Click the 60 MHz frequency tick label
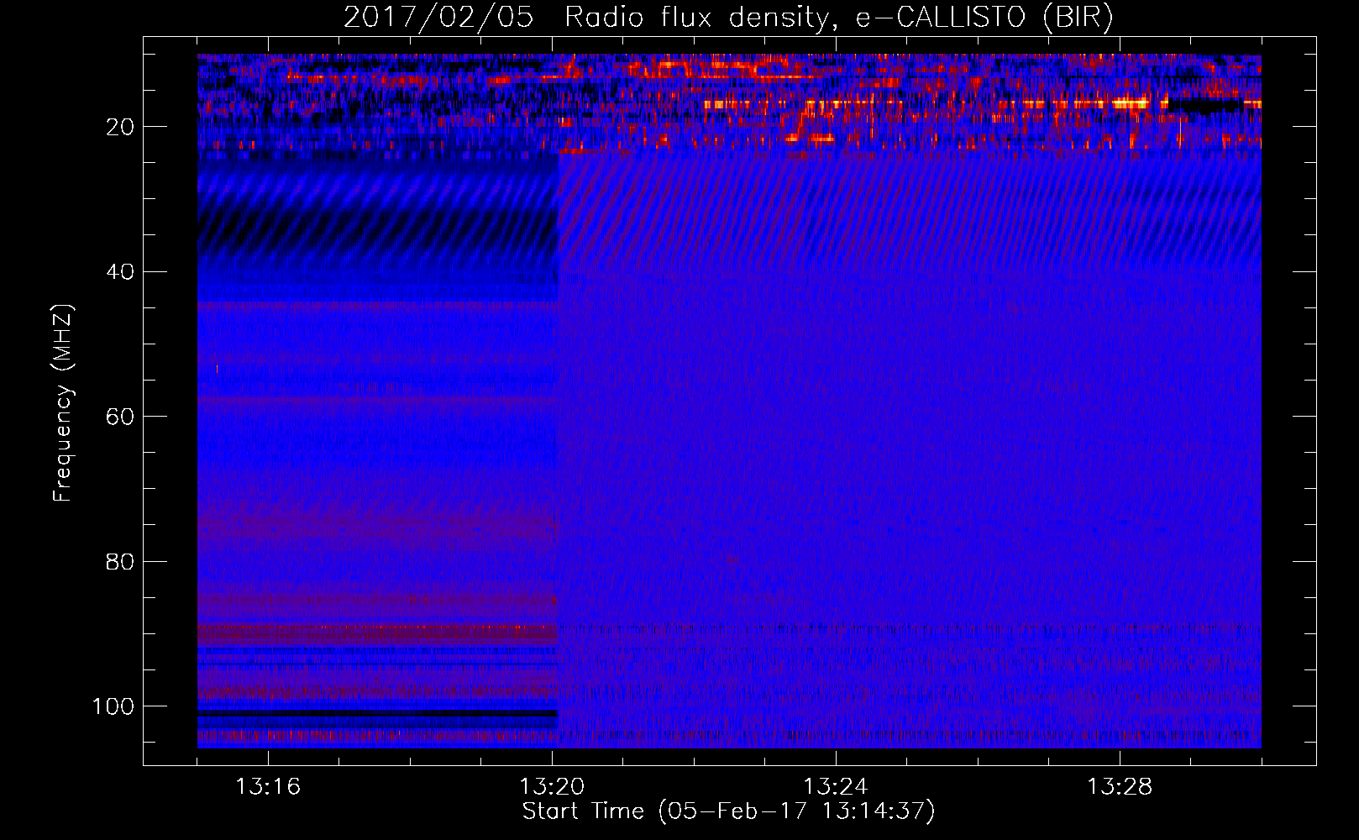The width and height of the screenshot is (1359, 840). coord(120,417)
